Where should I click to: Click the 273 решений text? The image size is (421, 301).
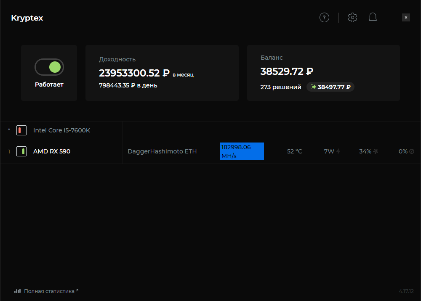coord(281,87)
